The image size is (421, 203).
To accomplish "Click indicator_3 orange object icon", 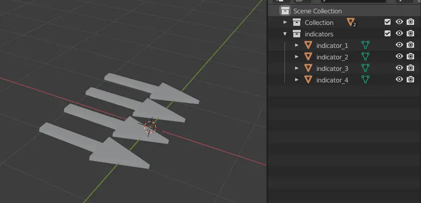I will tap(308, 68).
